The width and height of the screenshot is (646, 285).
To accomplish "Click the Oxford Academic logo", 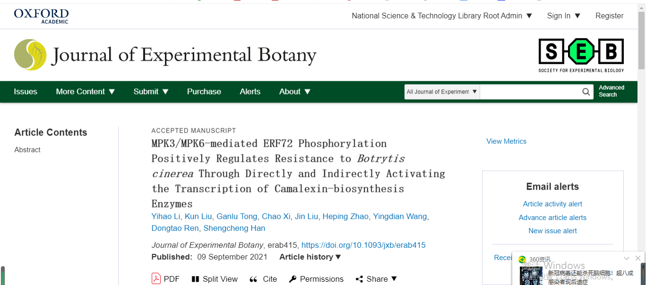I will 41,16.
